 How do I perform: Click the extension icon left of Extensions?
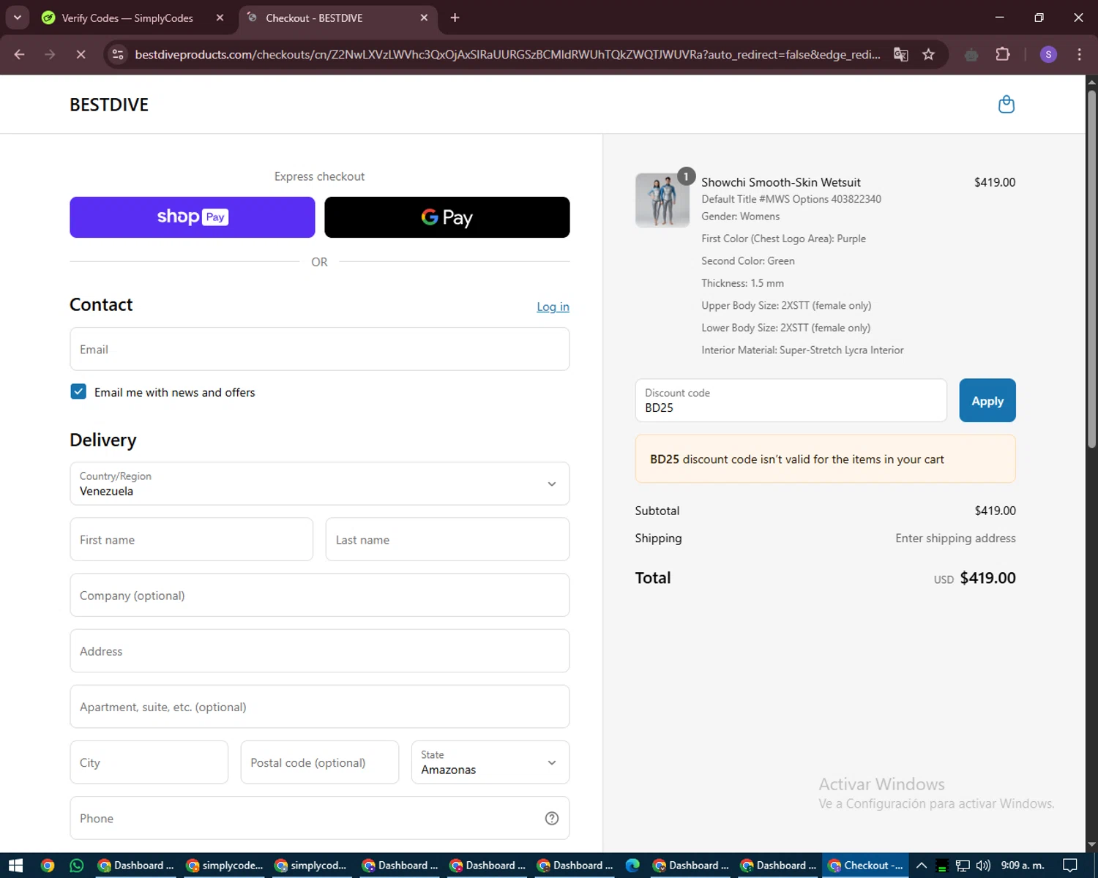[x=971, y=54]
